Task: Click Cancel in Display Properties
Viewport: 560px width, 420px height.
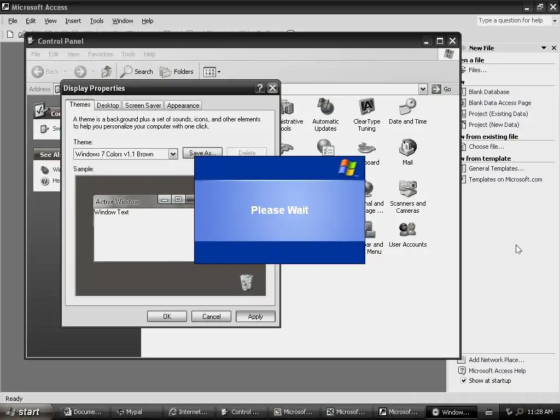Action: click(x=211, y=317)
